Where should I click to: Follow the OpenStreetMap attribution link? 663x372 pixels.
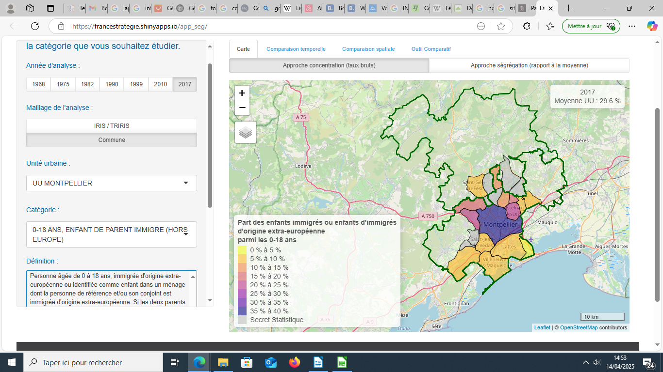[x=579, y=327]
